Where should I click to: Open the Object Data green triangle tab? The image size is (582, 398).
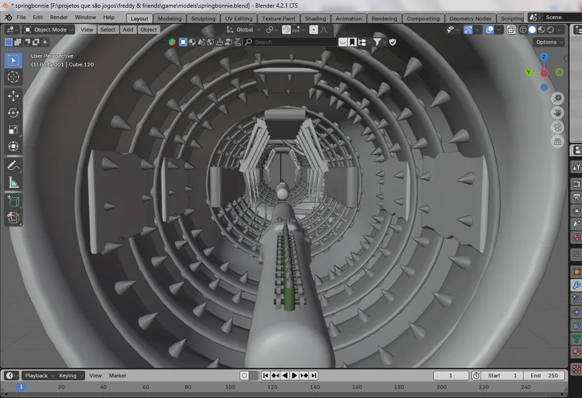(x=576, y=339)
